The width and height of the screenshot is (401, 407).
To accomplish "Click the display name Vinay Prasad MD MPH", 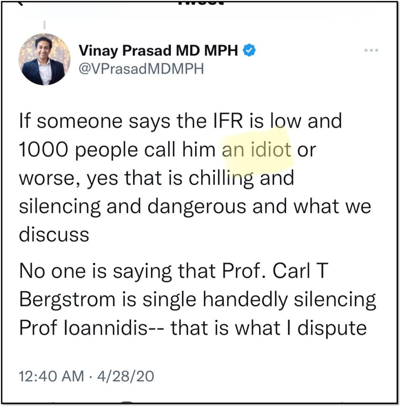I will pos(159,50).
